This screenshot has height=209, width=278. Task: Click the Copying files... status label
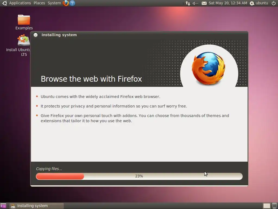point(49,169)
